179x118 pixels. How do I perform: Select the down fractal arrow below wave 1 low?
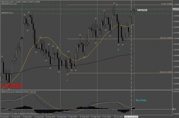(67, 74)
